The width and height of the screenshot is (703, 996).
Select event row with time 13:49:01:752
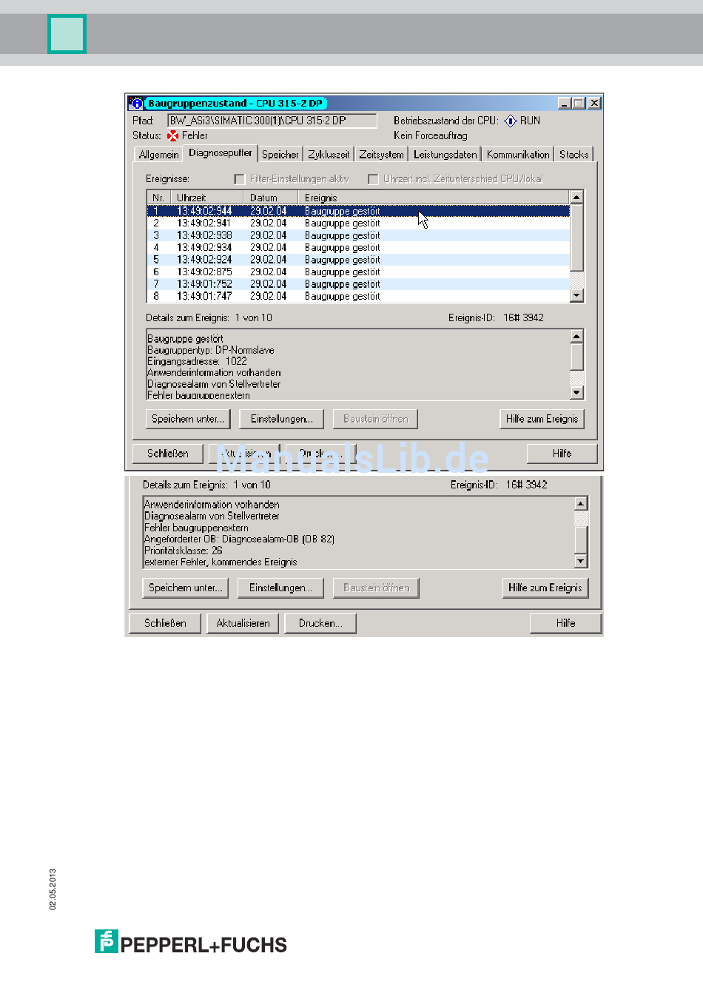click(358, 284)
